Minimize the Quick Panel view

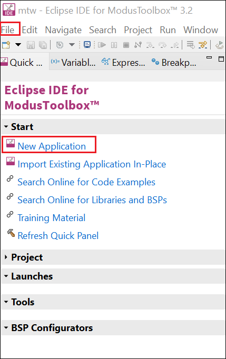[x=209, y=58]
